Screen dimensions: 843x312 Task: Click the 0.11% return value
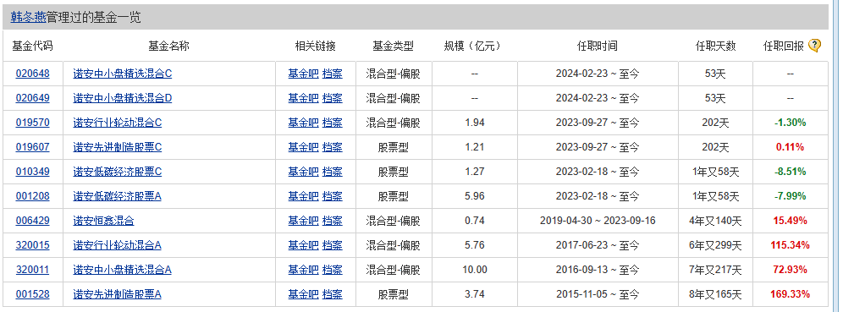(791, 146)
